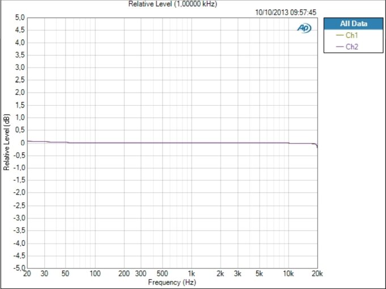Click the Frequency (Hz) axis title
Viewport: 386px width, 289px height.
172,282
